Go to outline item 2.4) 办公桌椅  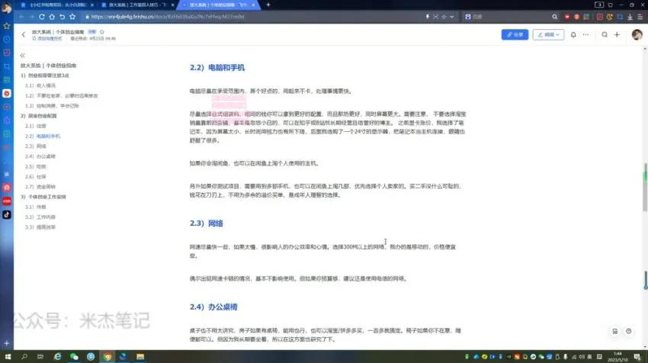click(40, 156)
